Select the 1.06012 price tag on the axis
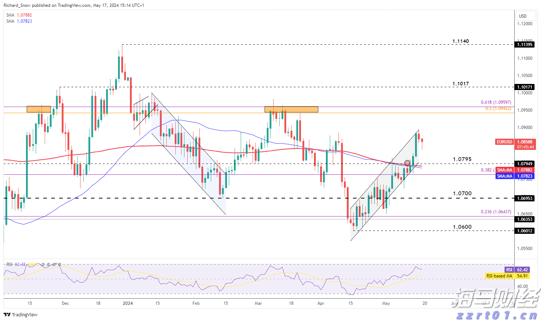The height and width of the screenshot is (321, 541). pyautogui.click(x=525, y=231)
